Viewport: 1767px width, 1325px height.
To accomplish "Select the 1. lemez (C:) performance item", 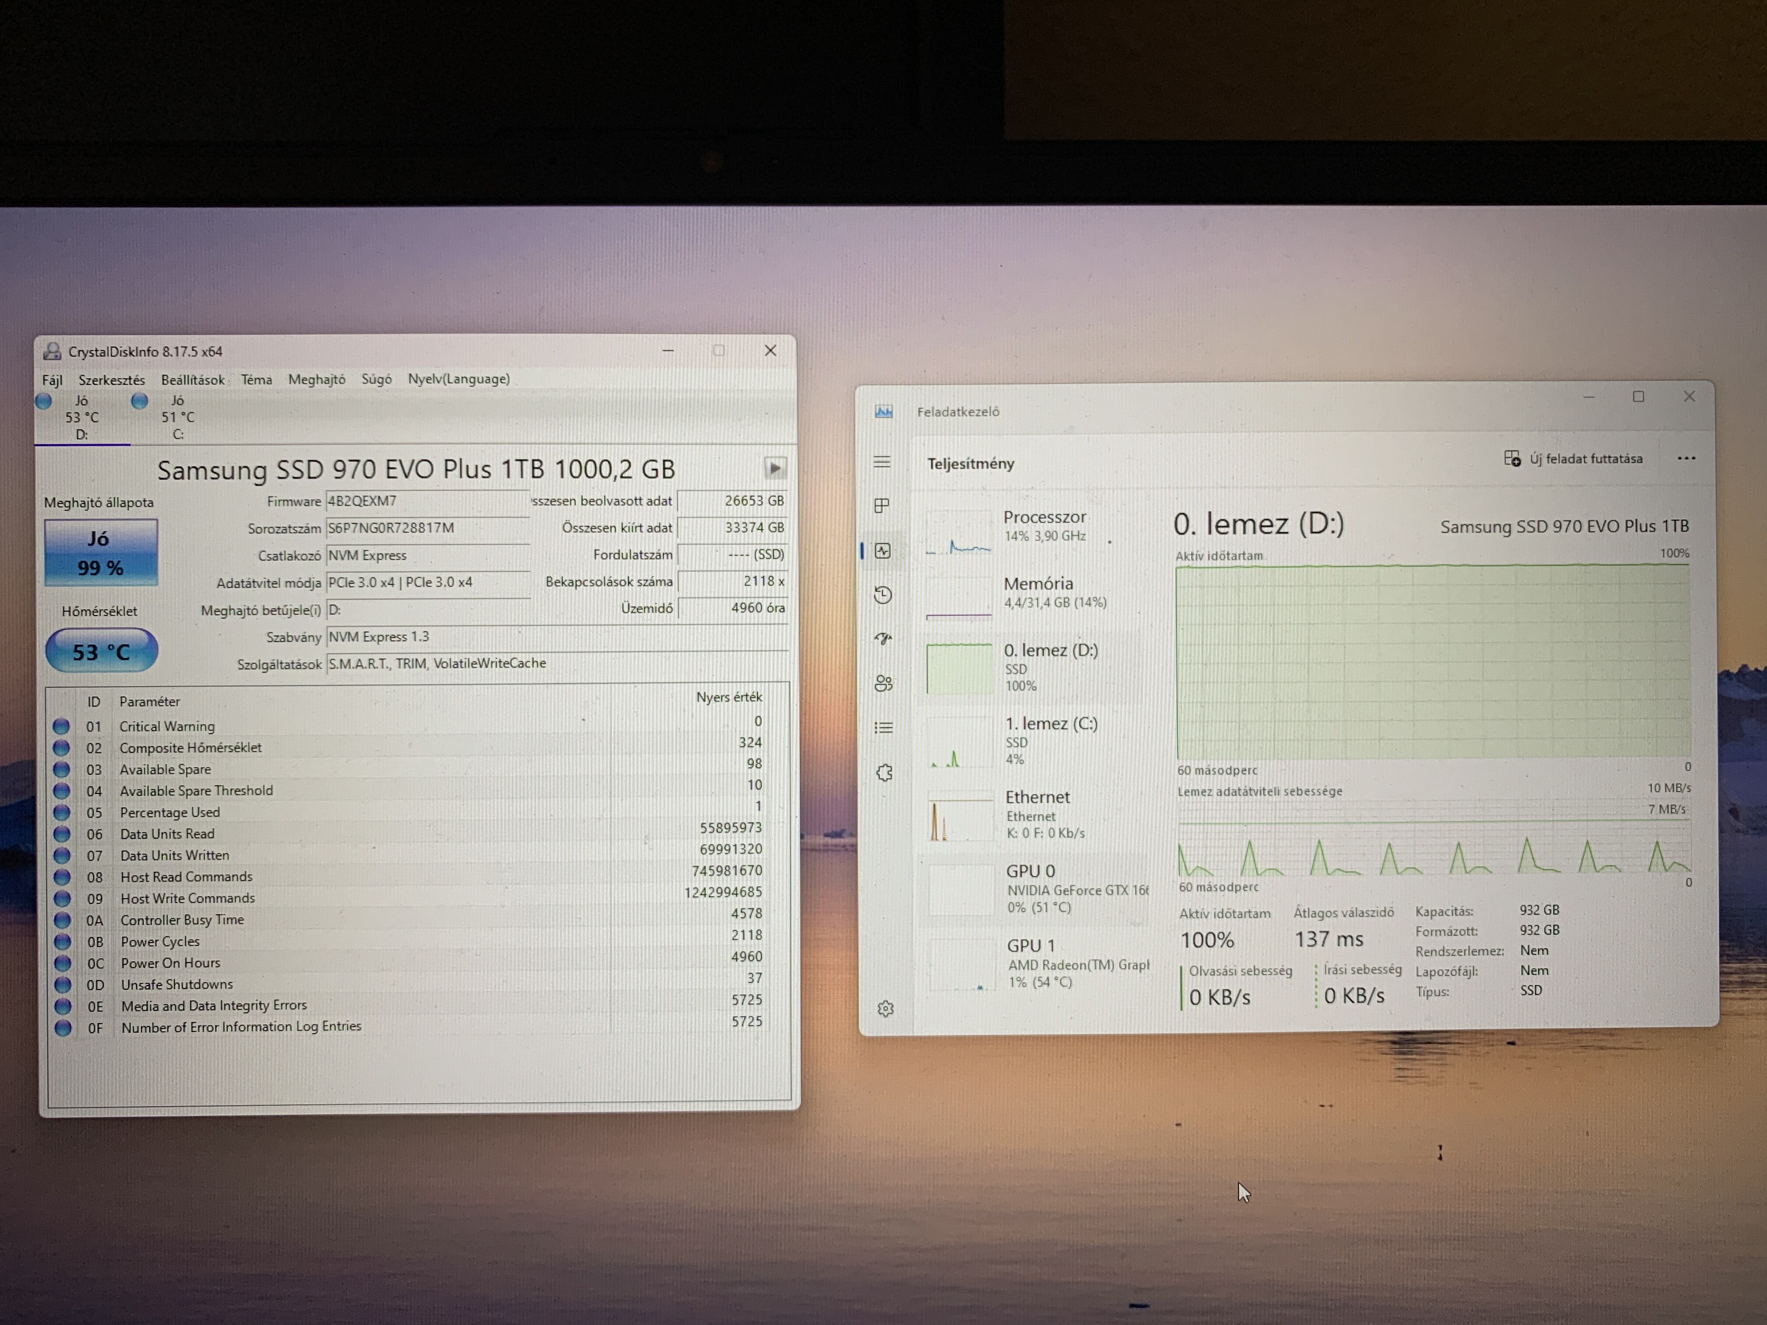I will tap(1039, 740).
